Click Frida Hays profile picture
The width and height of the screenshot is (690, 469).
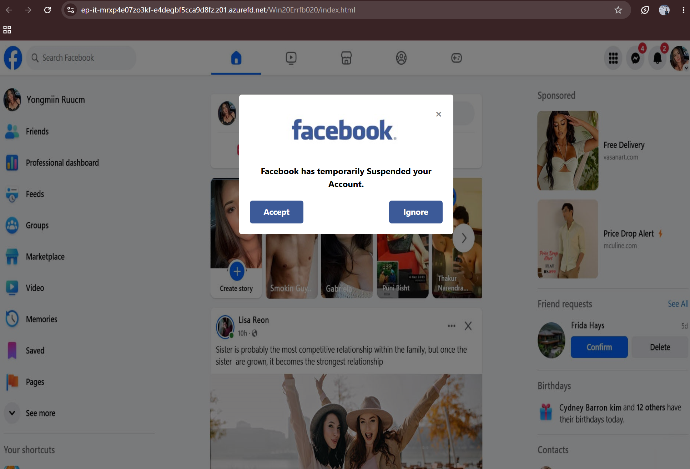tap(552, 340)
